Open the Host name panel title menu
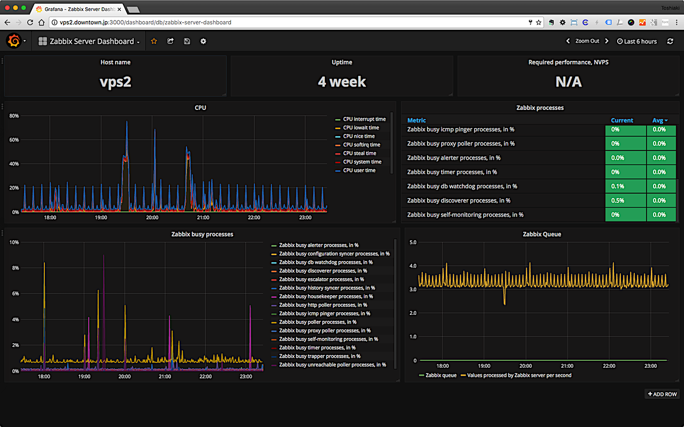 point(115,62)
